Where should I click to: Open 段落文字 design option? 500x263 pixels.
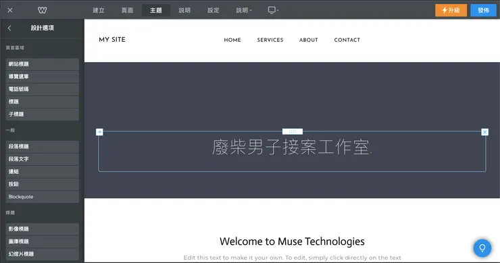(42, 159)
